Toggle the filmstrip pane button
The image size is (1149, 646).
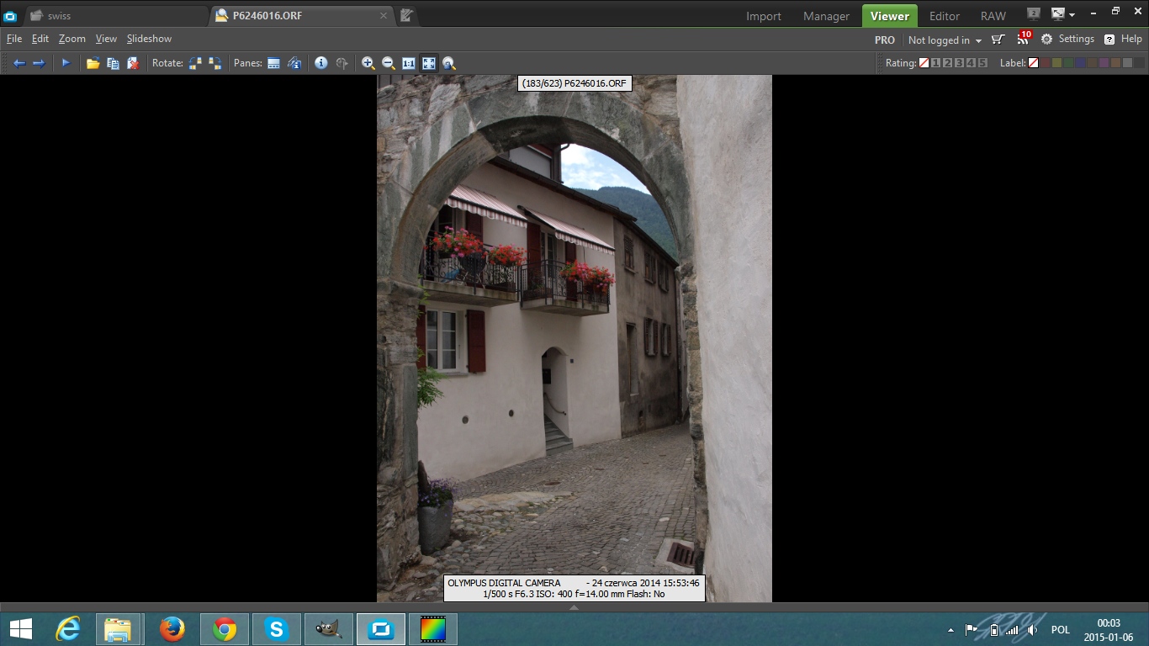pyautogui.click(x=273, y=63)
